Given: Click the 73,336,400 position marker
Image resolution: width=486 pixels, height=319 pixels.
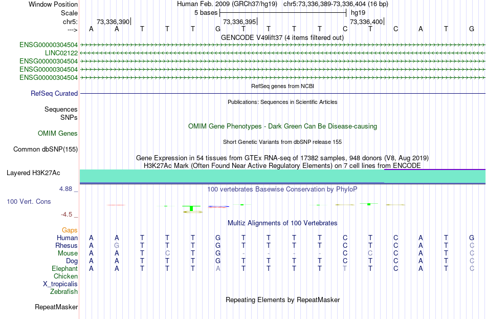Looking at the screenshot, I should point(366,22).
